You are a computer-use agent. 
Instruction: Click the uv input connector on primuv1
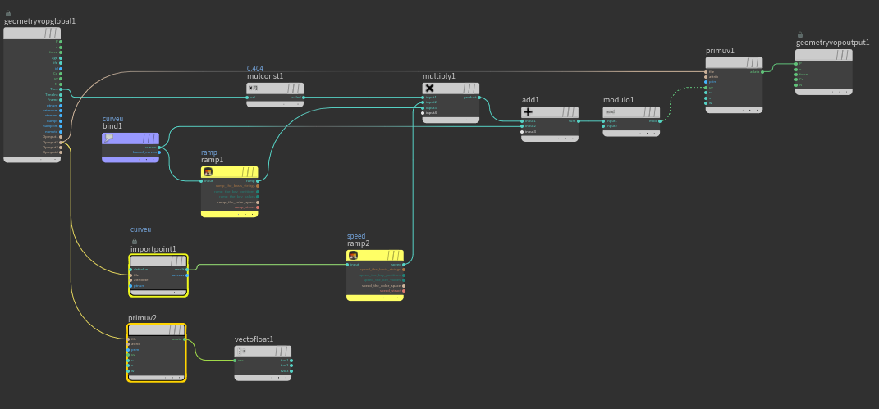click(x=707, y=87)
